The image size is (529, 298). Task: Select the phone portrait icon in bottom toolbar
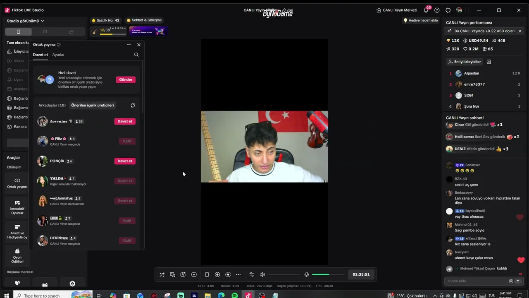pyautogui.click(x=207, y=274)
